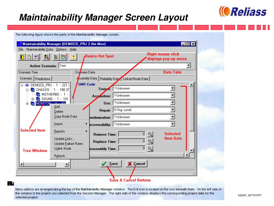Click the tree window's right scroll arrow
This screenshot has height=206, width=274.
point(67,164)
